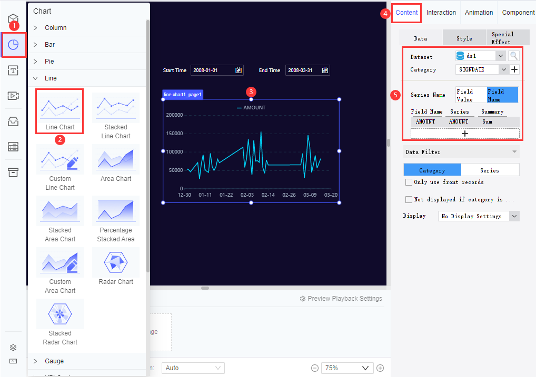The width and height of the screenshot is (536, 377).
Task: Open the 75% zoom level dropdown
Action: pos(347,368)
